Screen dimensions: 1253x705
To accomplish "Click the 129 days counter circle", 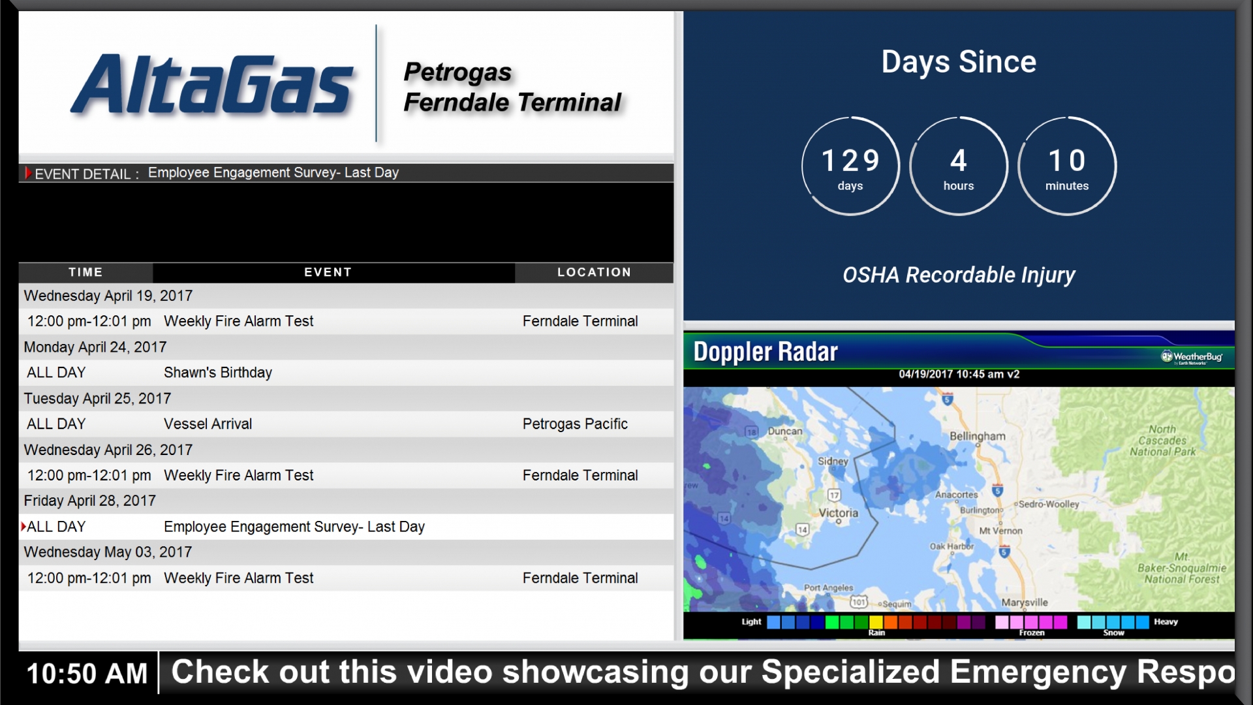I will pyautogui.click(x=850, y=166).
